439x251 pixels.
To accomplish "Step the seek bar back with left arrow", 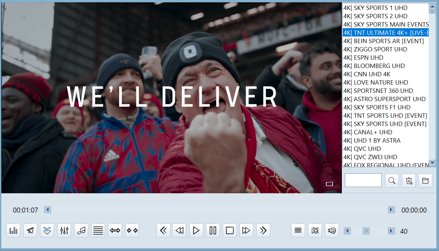I will click(47, 210).
